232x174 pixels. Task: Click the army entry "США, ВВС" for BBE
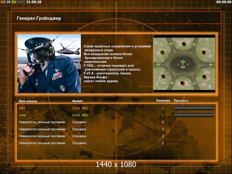pyautogui.click(x=80, y=108)
